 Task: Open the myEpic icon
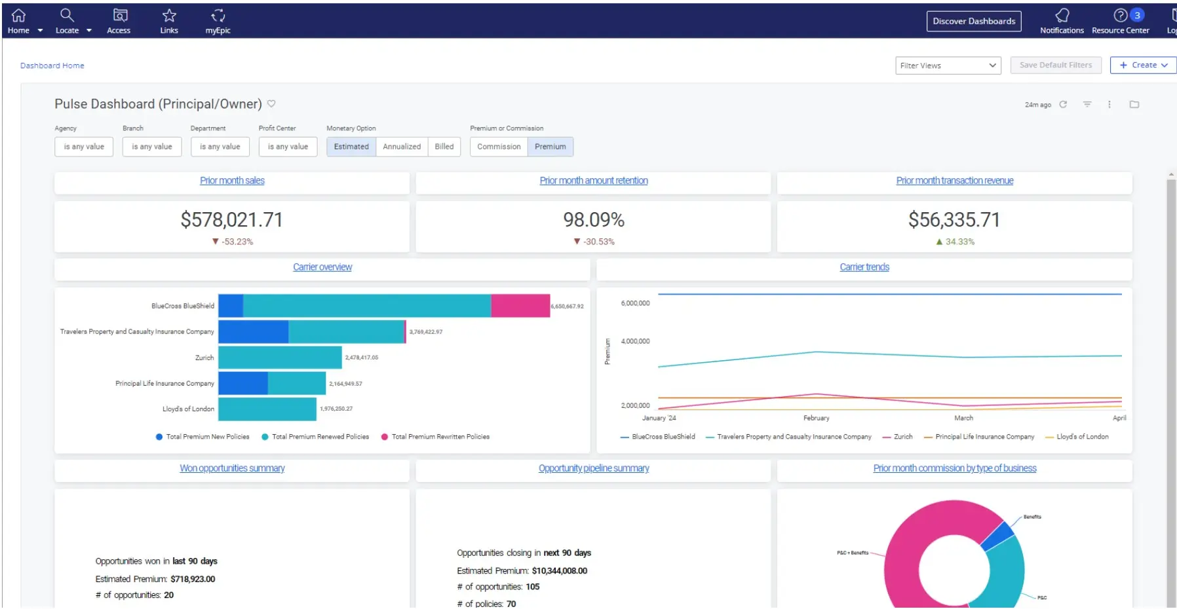[x=218, y=15]
